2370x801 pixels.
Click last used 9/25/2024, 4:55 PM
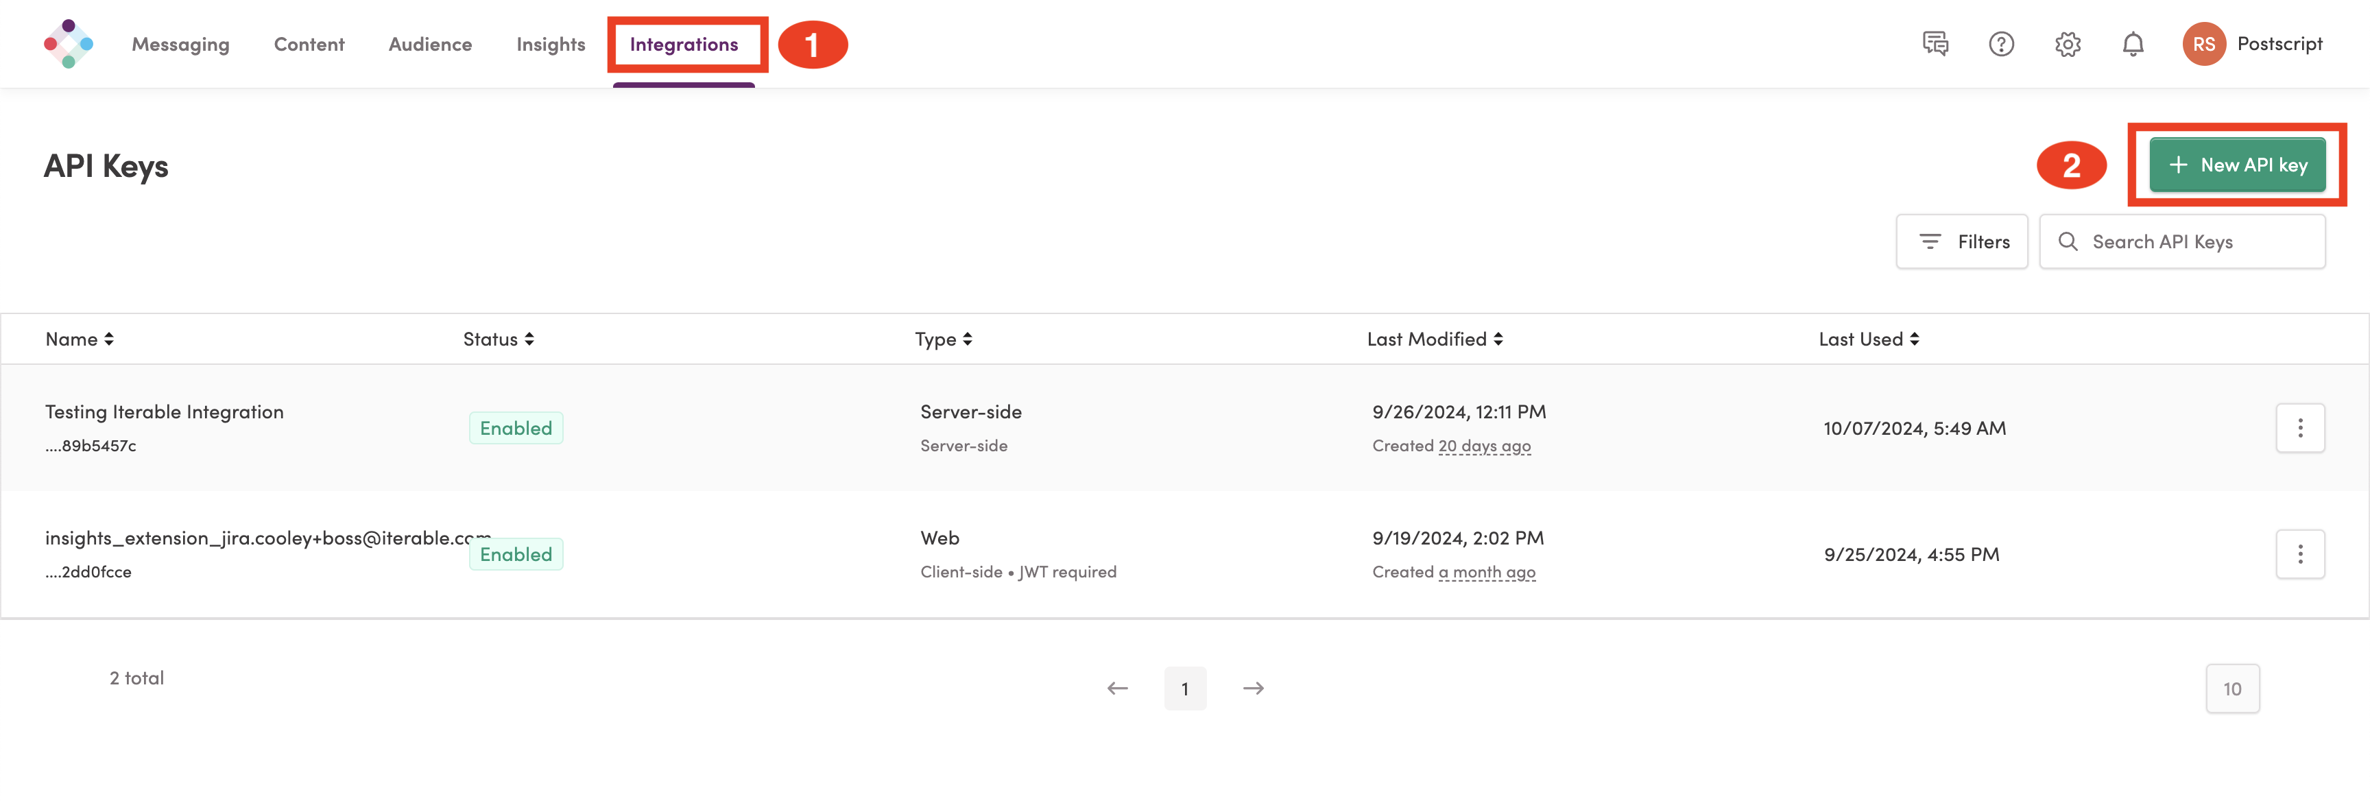click(x=1911, y=553)
